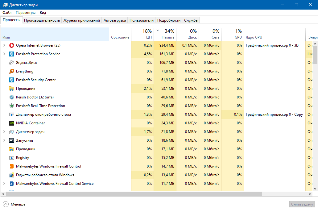Switch to the Производительность tab
This screenshot has height=212, width=318.
42,20
